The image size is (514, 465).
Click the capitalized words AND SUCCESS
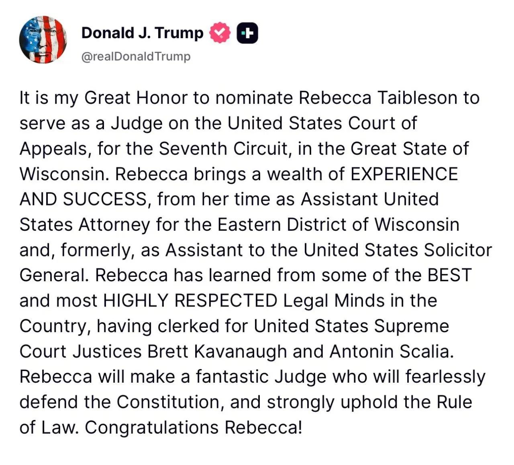[83, 199]
